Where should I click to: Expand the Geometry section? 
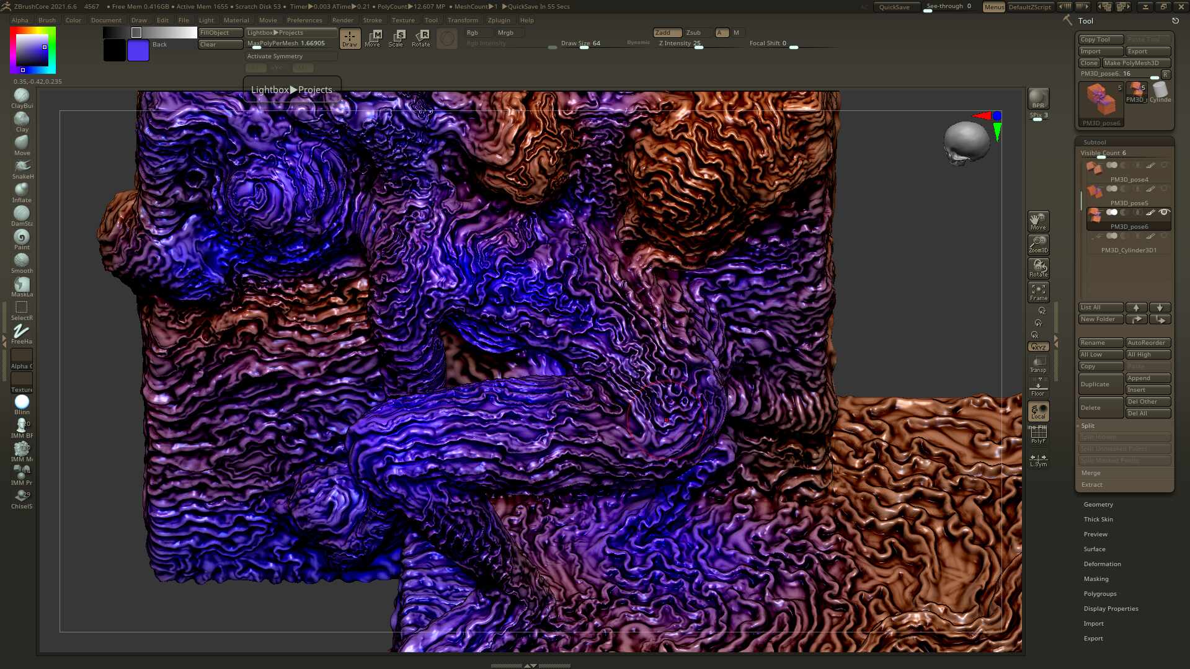(x=1098, y=504)
